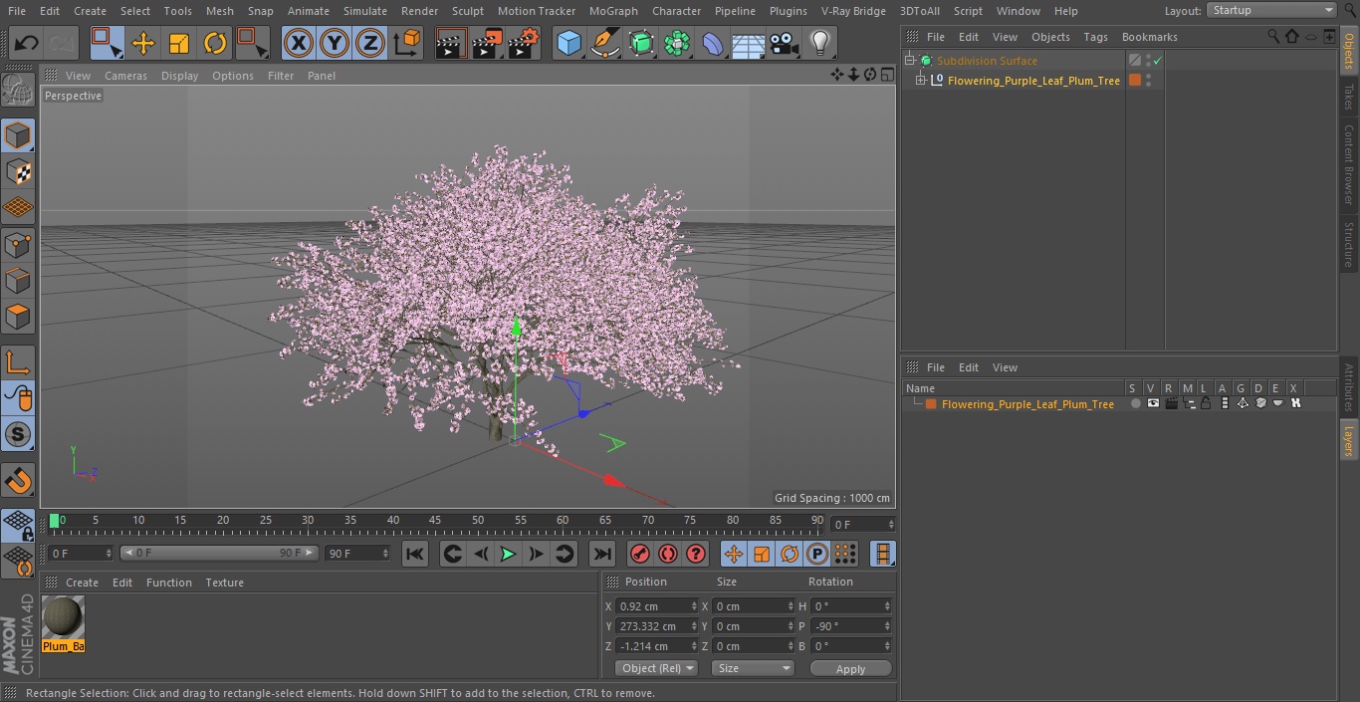The height and width of the screenshot is (702, 1360).
Task: Click the Undo arrow icon
Action: coord(27,43)
